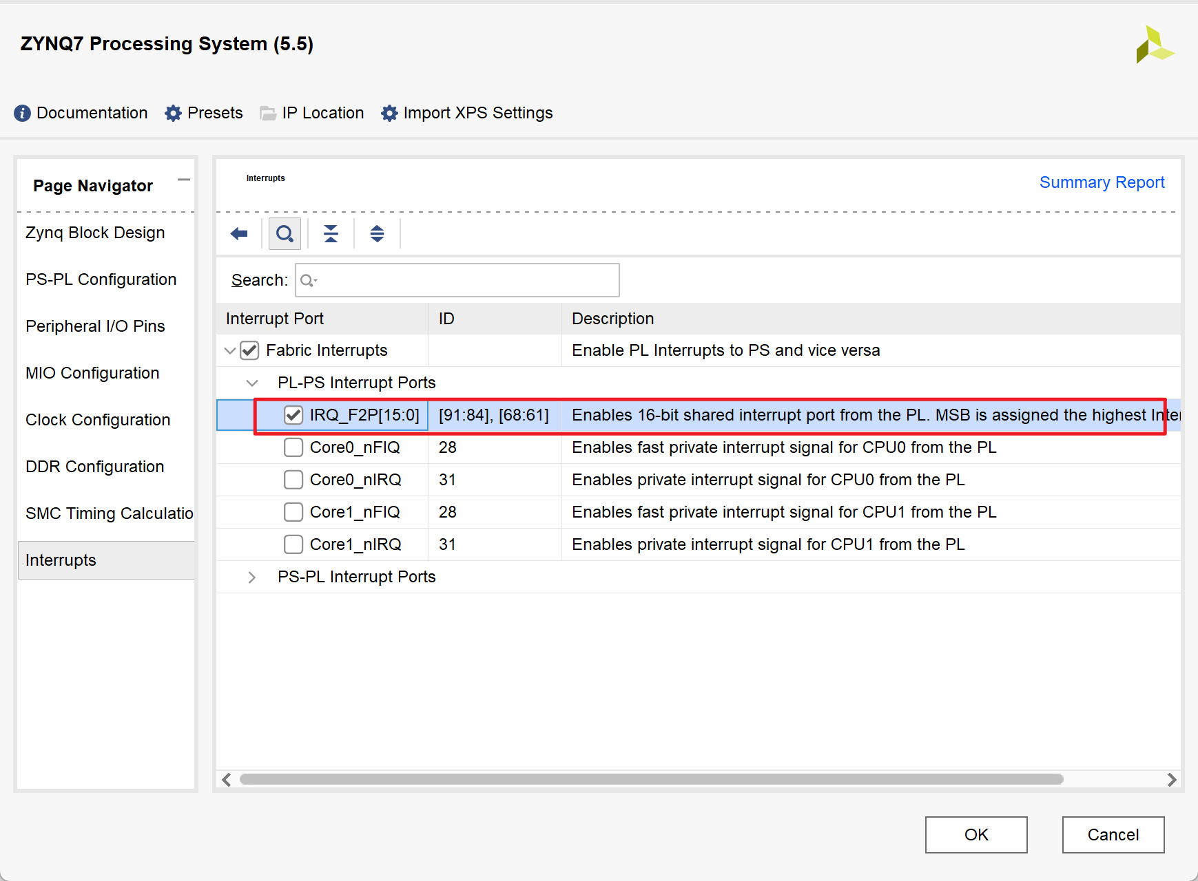The image size is (1198, 881).
Task: Click the horizontal scrollbar thumb
Action: point(652,779)
